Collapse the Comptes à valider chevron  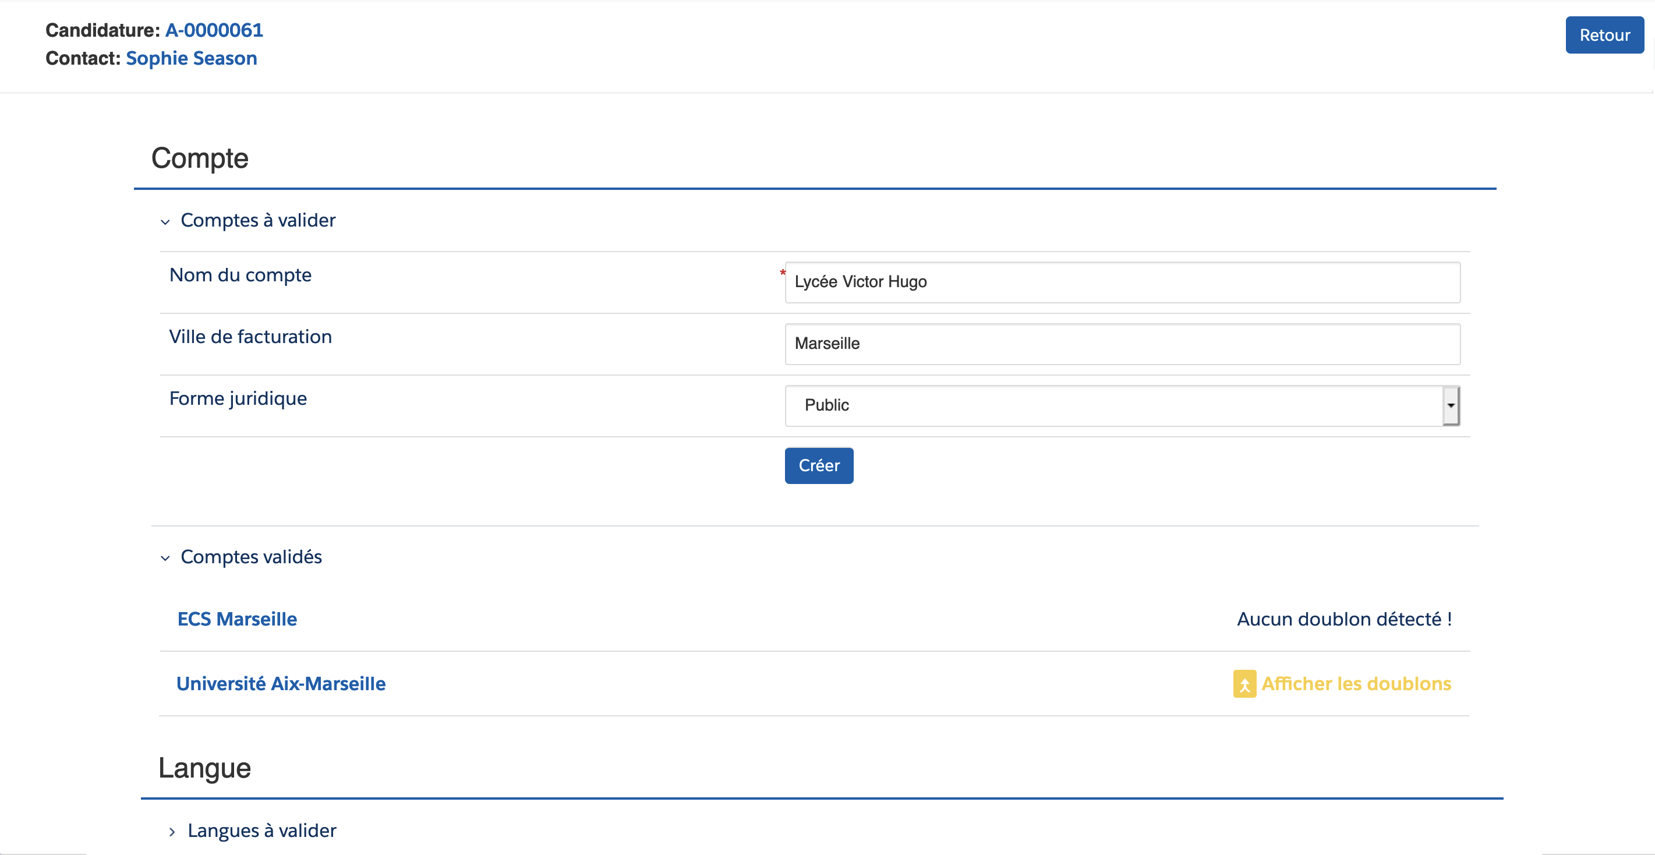[165, 222]
